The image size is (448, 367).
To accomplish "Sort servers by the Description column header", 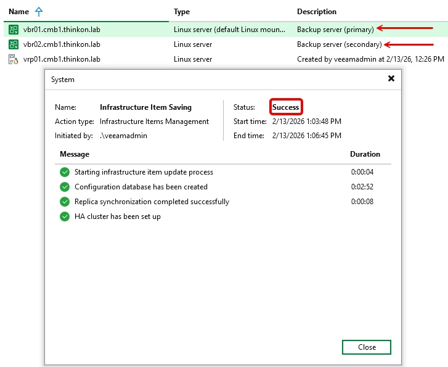I will pos(317,12).
